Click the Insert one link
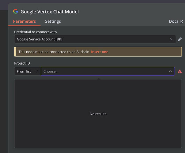185x153 pixels. click(100, 52)
